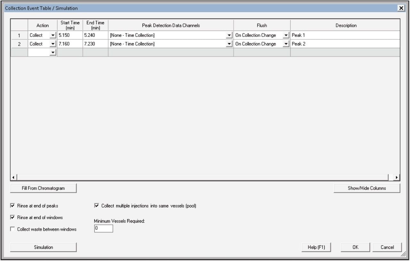Open Action dropdown in the empty third row
Image resolution: width=410 pixels, height=261 pixels.
pyautogui.click(x=53, y=53)
